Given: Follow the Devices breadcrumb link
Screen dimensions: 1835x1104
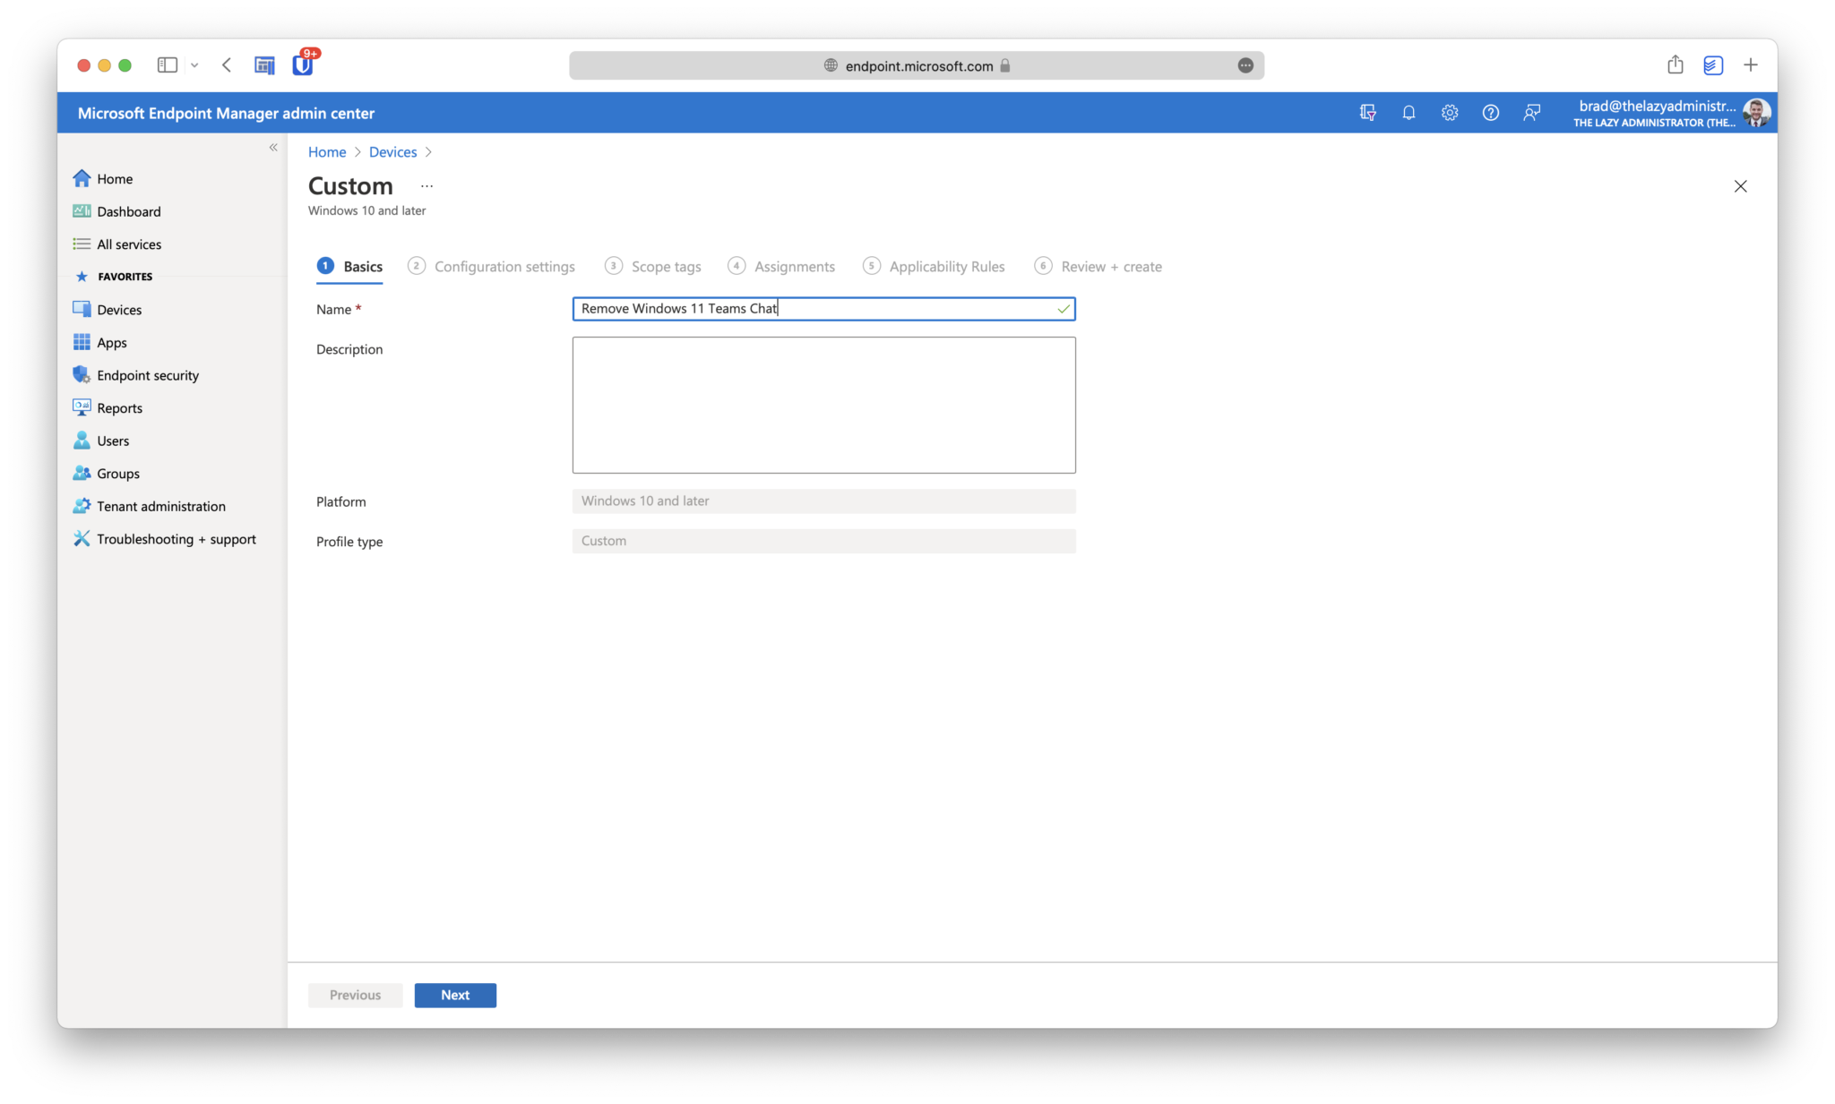Looking at the screenshot, I should [x=393, y=152].
